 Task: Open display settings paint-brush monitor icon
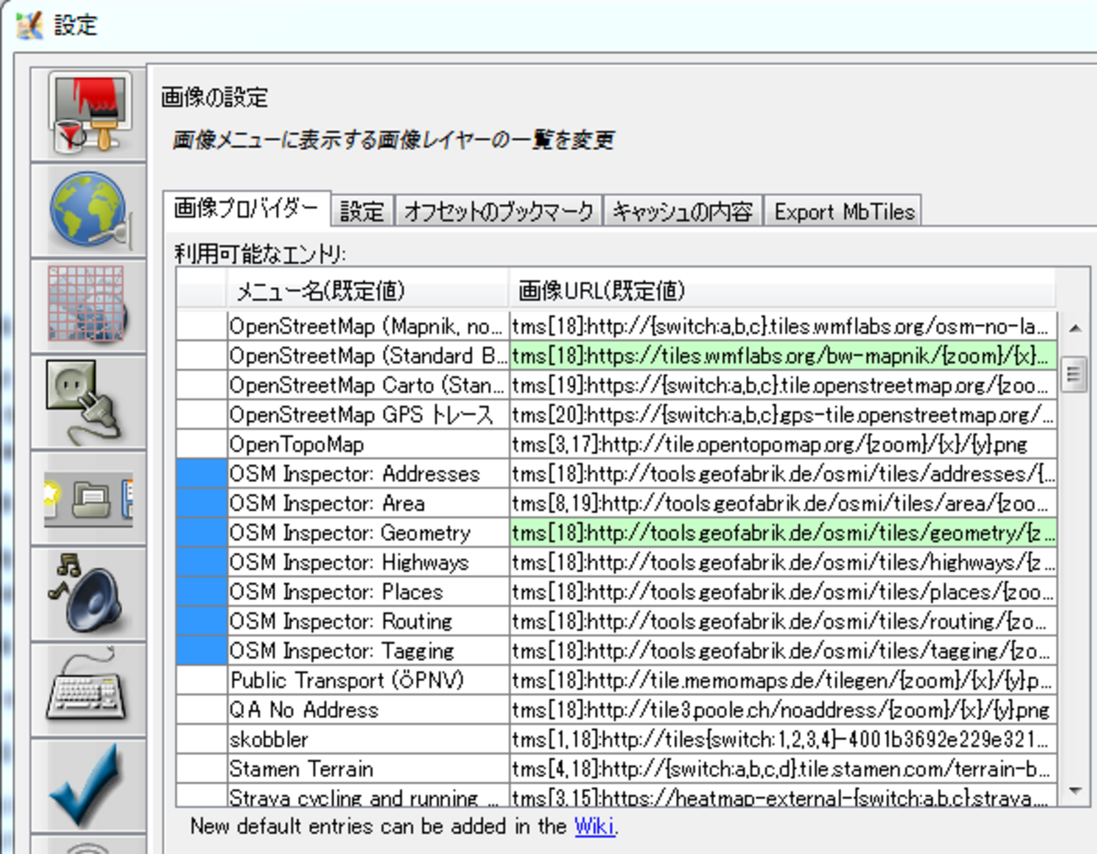pos(89,115)
